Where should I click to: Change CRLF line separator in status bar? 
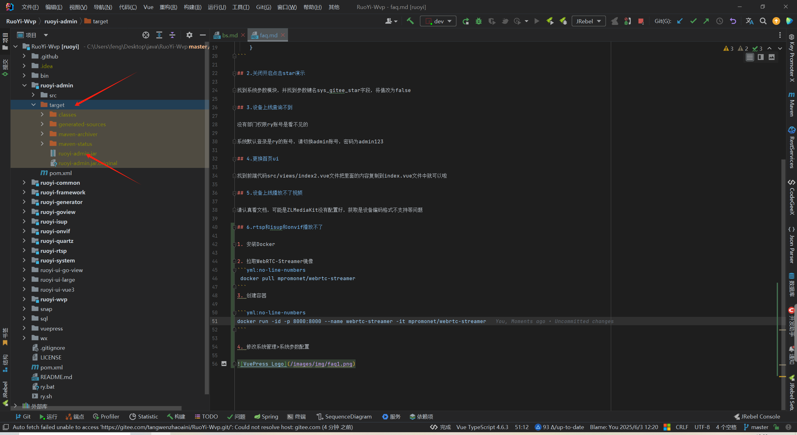pos(682,427)
